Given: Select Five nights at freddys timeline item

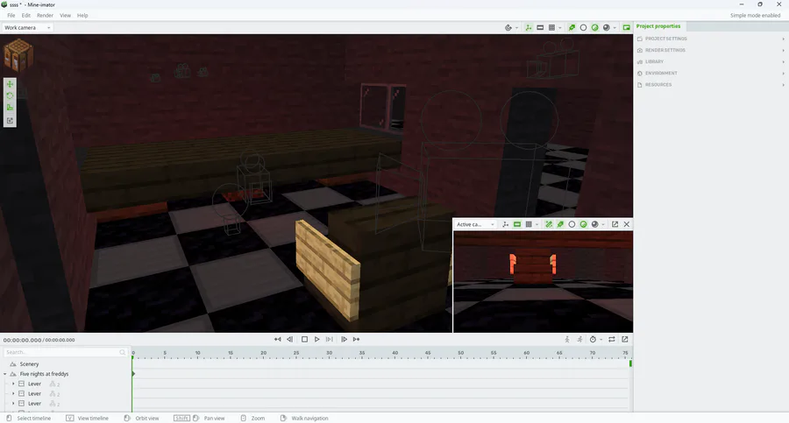Looking at the screenshot, I should pyautogui.click(x=44, y=374).
